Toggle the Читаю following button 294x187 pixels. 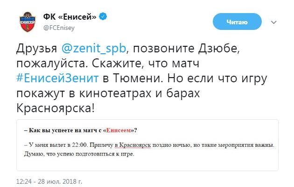point(236,22)
